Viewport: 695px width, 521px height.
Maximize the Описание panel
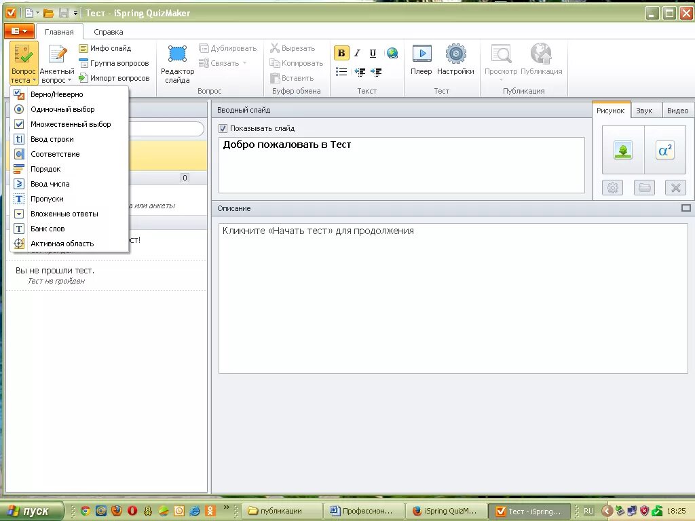tap(685, 208)
